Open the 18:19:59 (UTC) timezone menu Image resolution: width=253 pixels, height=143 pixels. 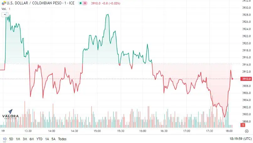[240, 139]
